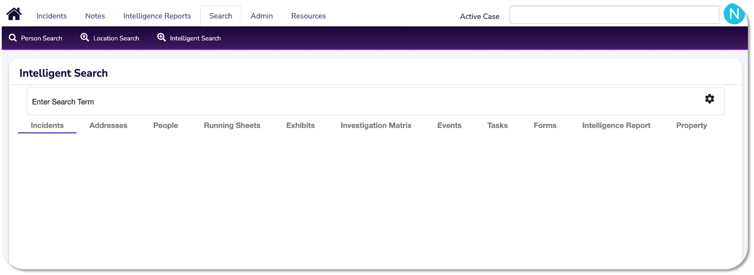Switch to the Addresses tab
Image resolution: width=754 pixels, height=275 pixels.
[108, 126]
